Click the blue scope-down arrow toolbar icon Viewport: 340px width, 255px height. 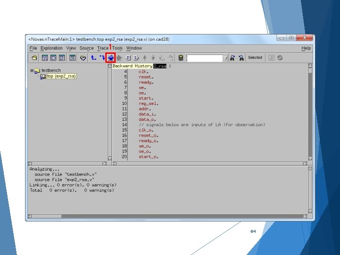point(102,58)
